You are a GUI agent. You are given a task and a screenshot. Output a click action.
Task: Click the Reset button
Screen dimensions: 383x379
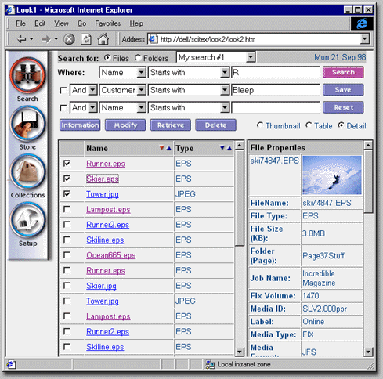343,107
